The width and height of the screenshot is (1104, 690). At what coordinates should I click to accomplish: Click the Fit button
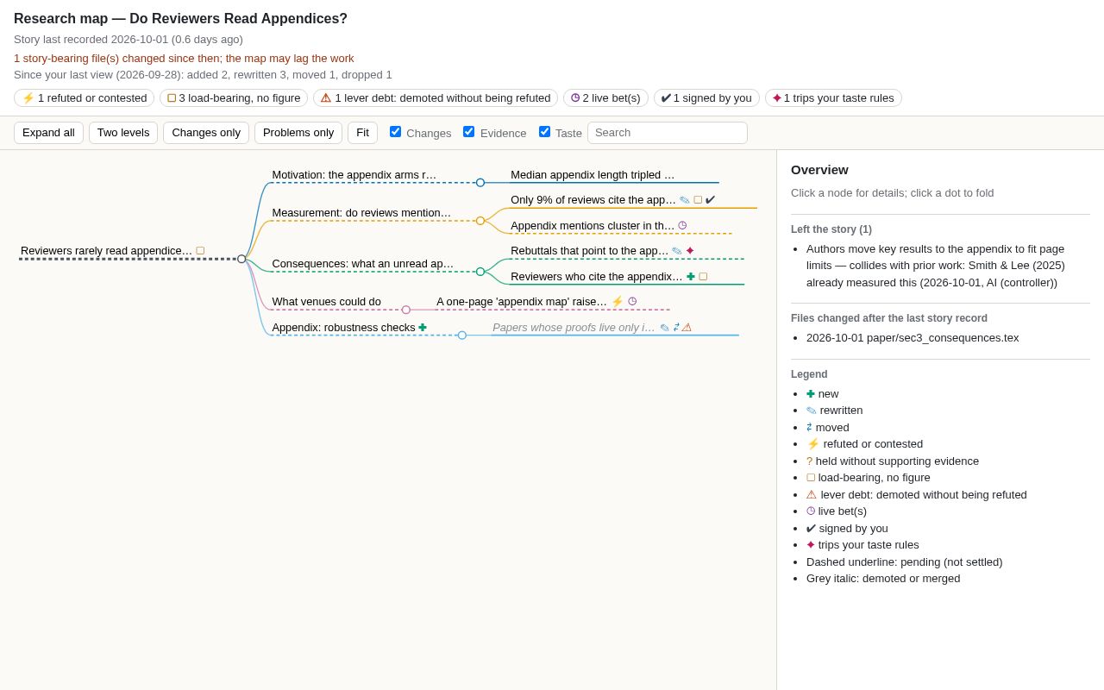pyautogui.click(x=362, y=133)
